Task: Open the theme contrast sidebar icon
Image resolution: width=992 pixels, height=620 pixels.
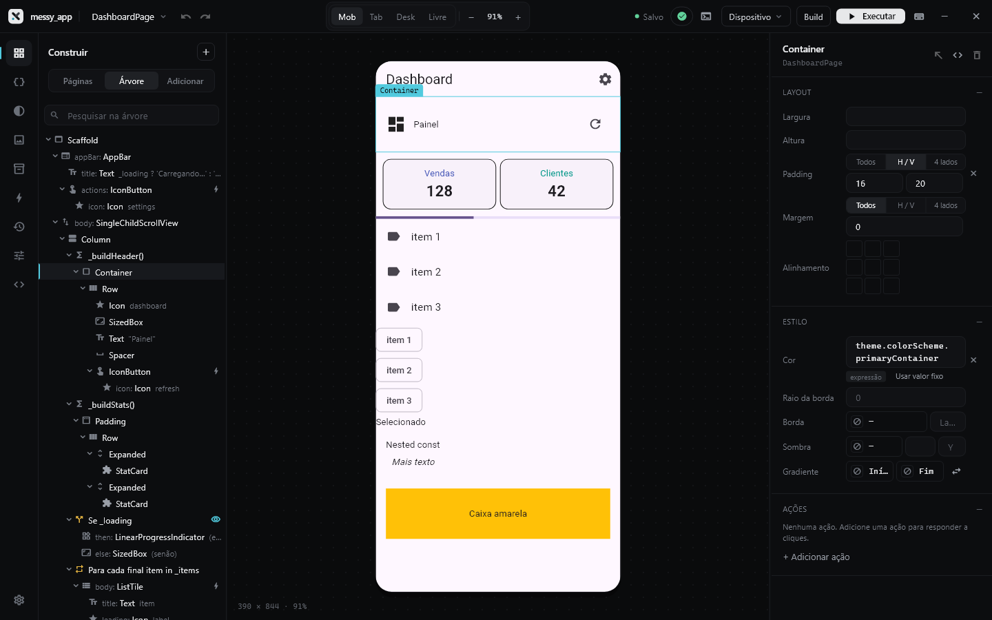Action: [19, 111]
